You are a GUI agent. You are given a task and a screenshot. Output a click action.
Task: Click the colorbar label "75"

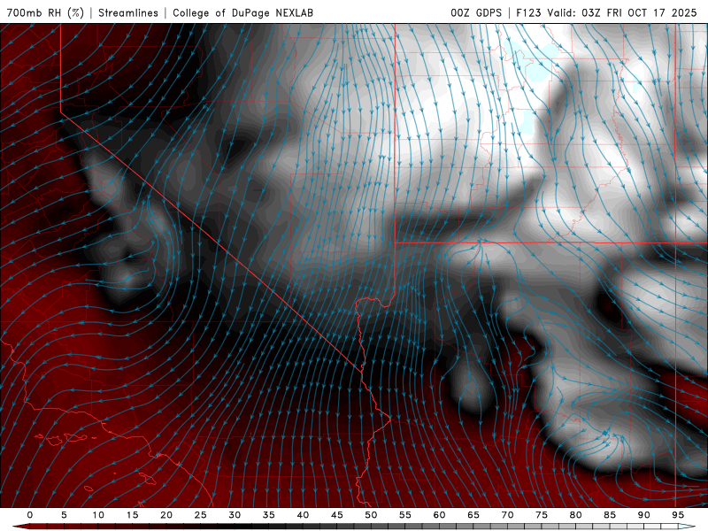click(x=542, y=515)
